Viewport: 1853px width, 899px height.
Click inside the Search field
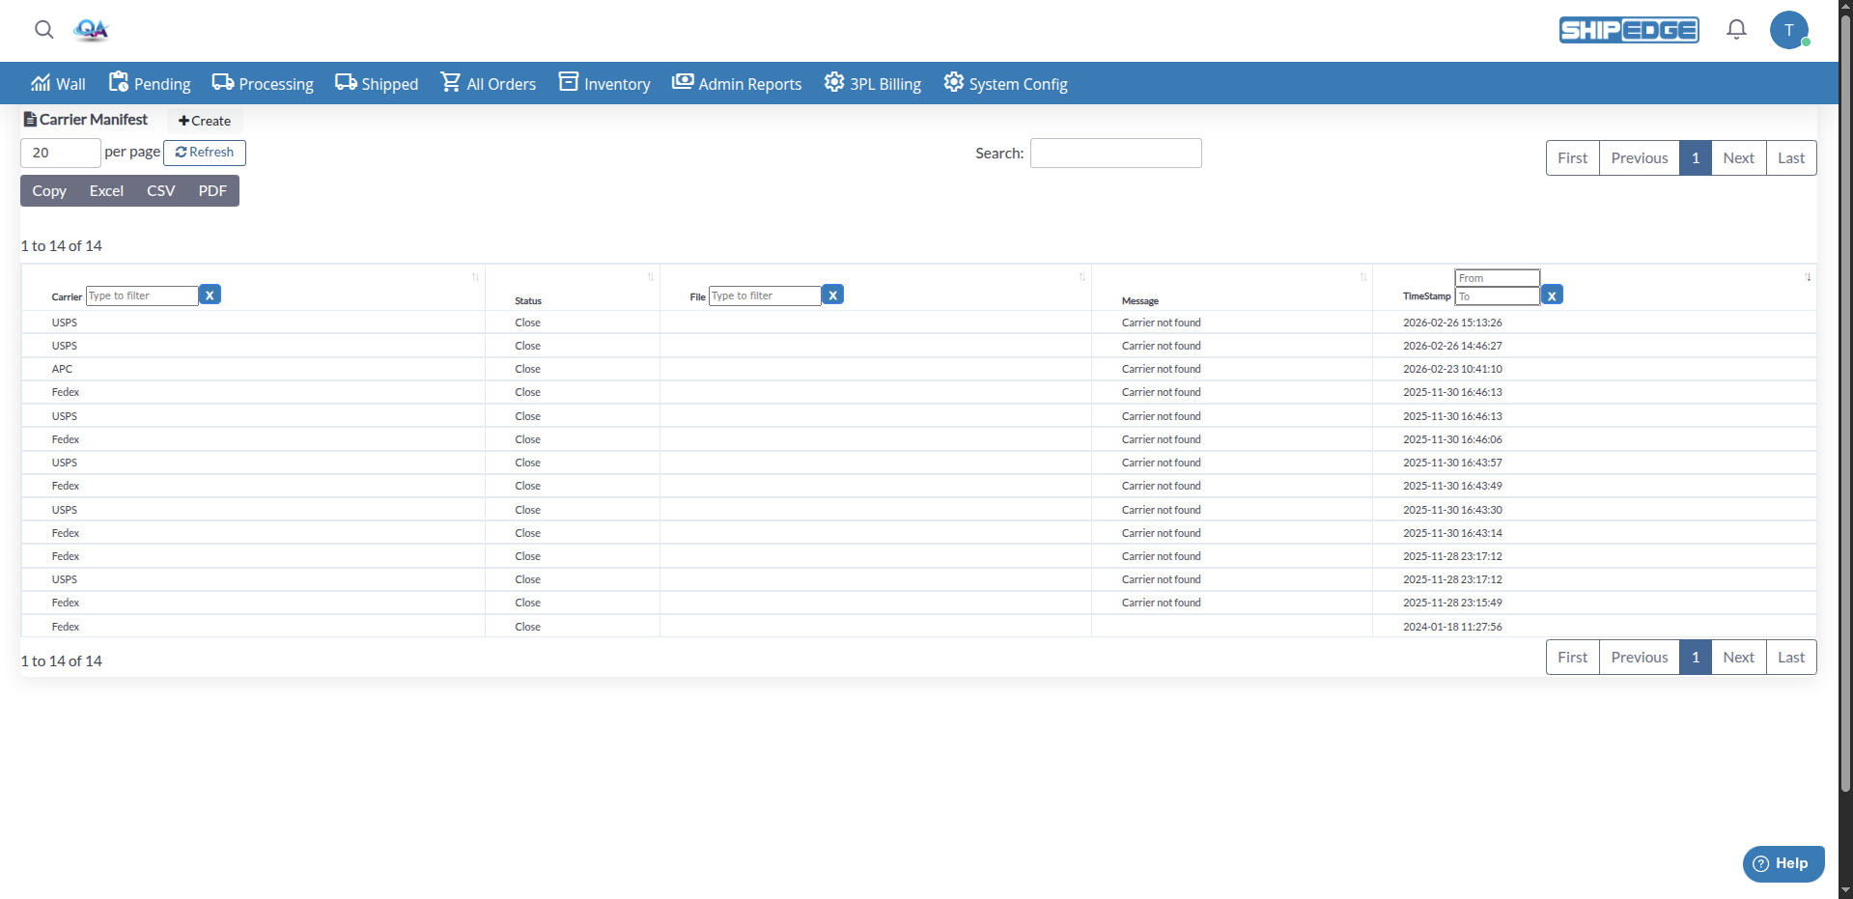1114,153
